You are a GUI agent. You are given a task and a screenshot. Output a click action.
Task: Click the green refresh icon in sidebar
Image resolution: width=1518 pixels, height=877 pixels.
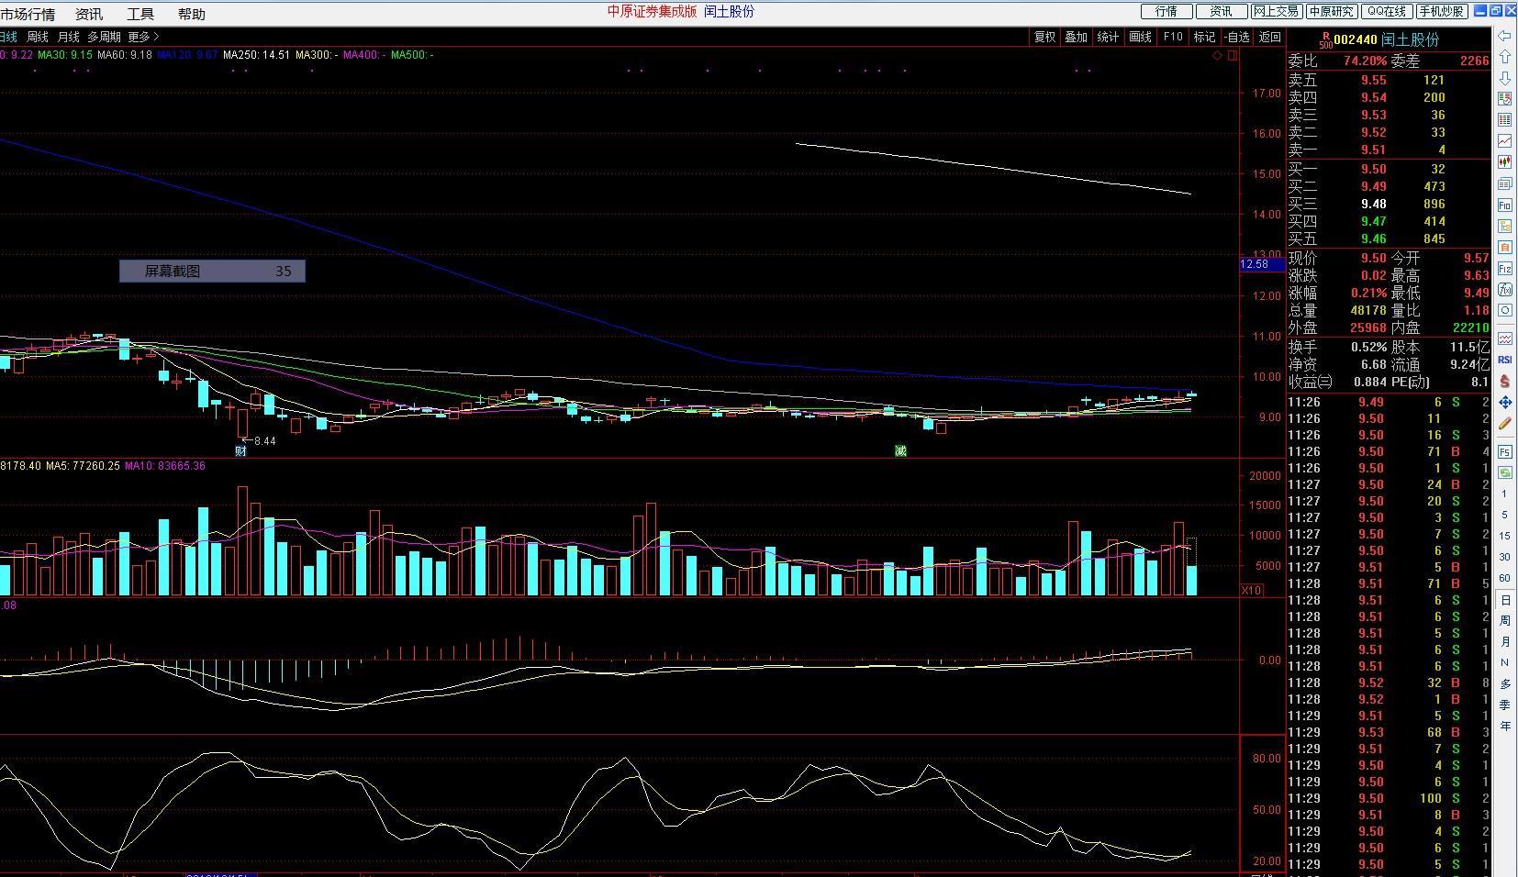click(x=1504, y=472)
